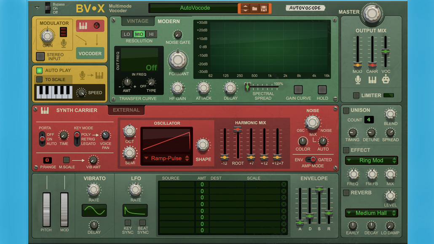434x244 pixels.
Task: Click the save patch floppy disk icon
Action: tap(264, 8)
